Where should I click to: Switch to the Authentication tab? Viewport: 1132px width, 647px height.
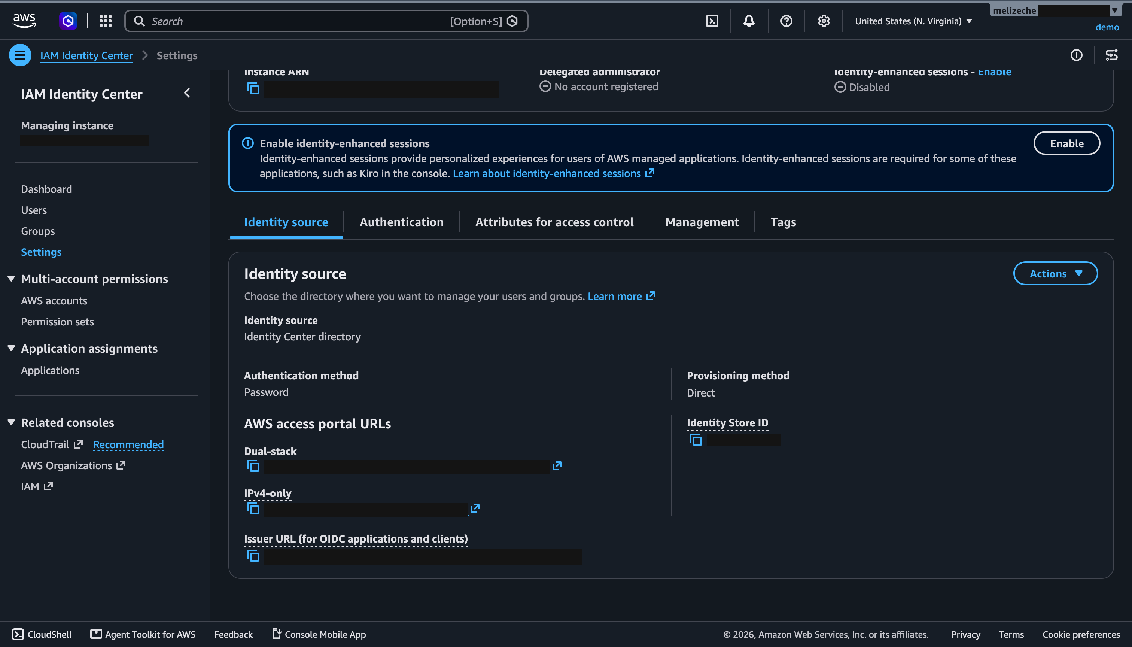click(402, 222)
